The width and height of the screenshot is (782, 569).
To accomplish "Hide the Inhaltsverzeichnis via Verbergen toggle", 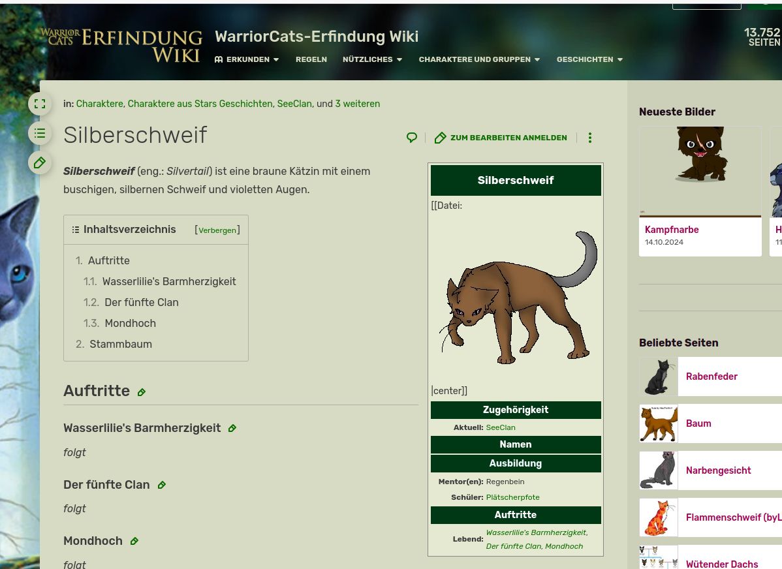I will (x=217, y=230).
